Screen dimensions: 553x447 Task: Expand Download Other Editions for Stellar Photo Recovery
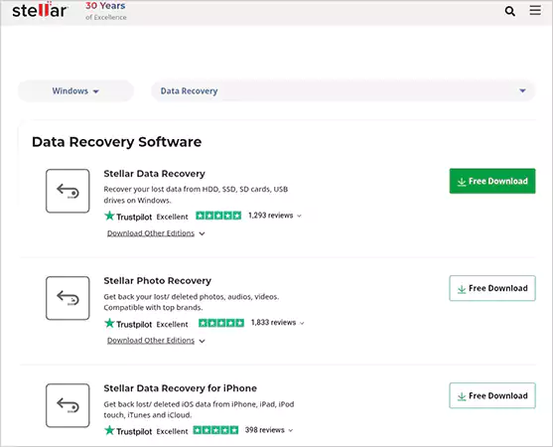(156, 341)
